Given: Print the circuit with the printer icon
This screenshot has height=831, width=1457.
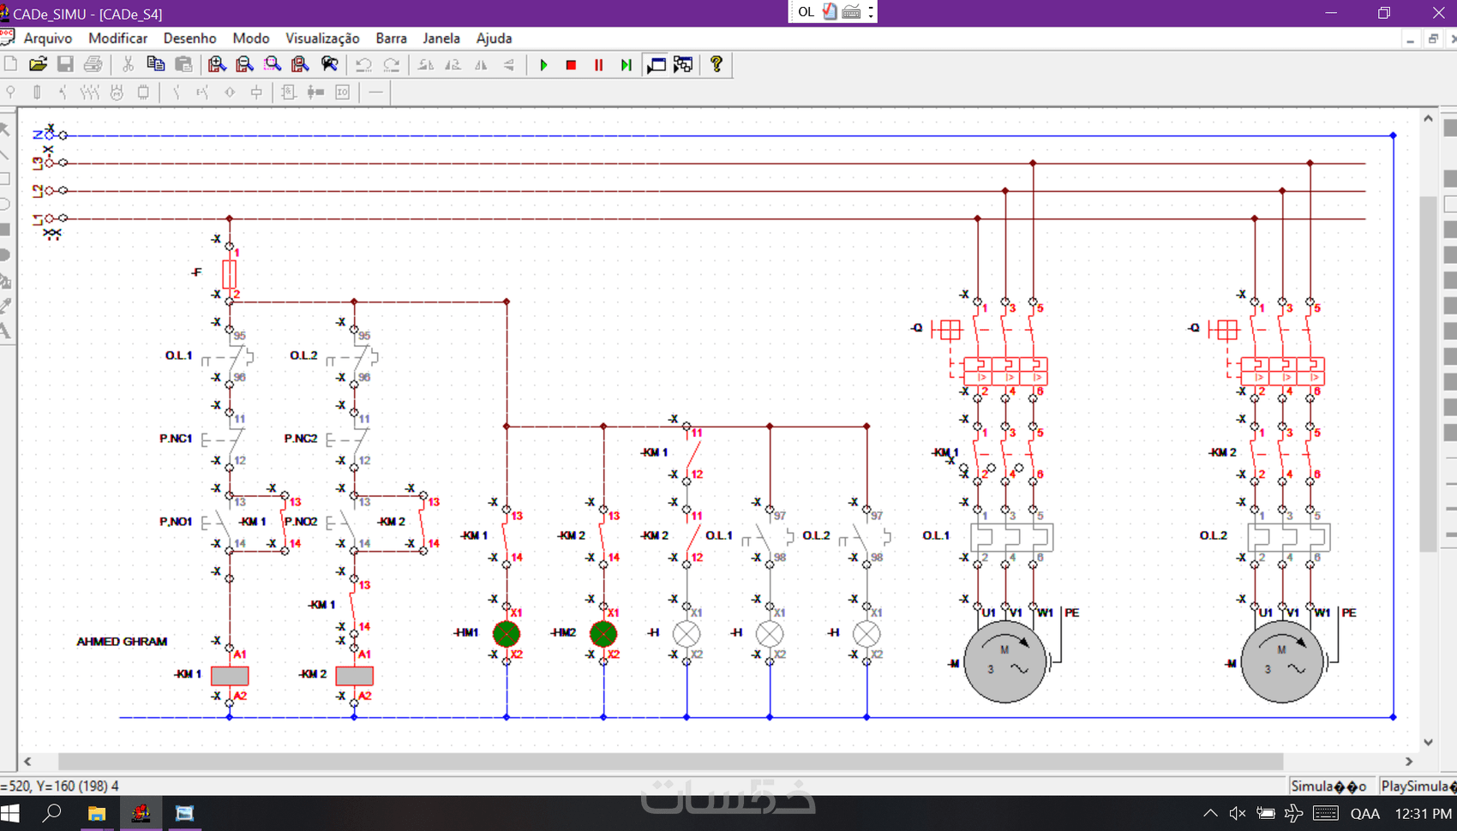Looking at the screenshot, I should coord(93,64).
